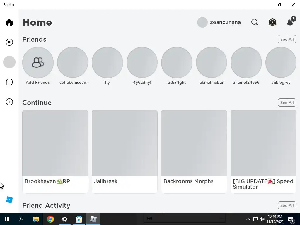Click the blue Roblox Studio icon in sidebar
Screen dimensions: 300x225
point(9,200)
